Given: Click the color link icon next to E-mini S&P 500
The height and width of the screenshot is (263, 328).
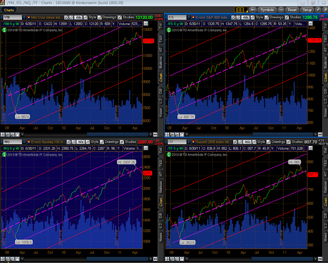Looking at the screenshot, I should tap(193, 17).
